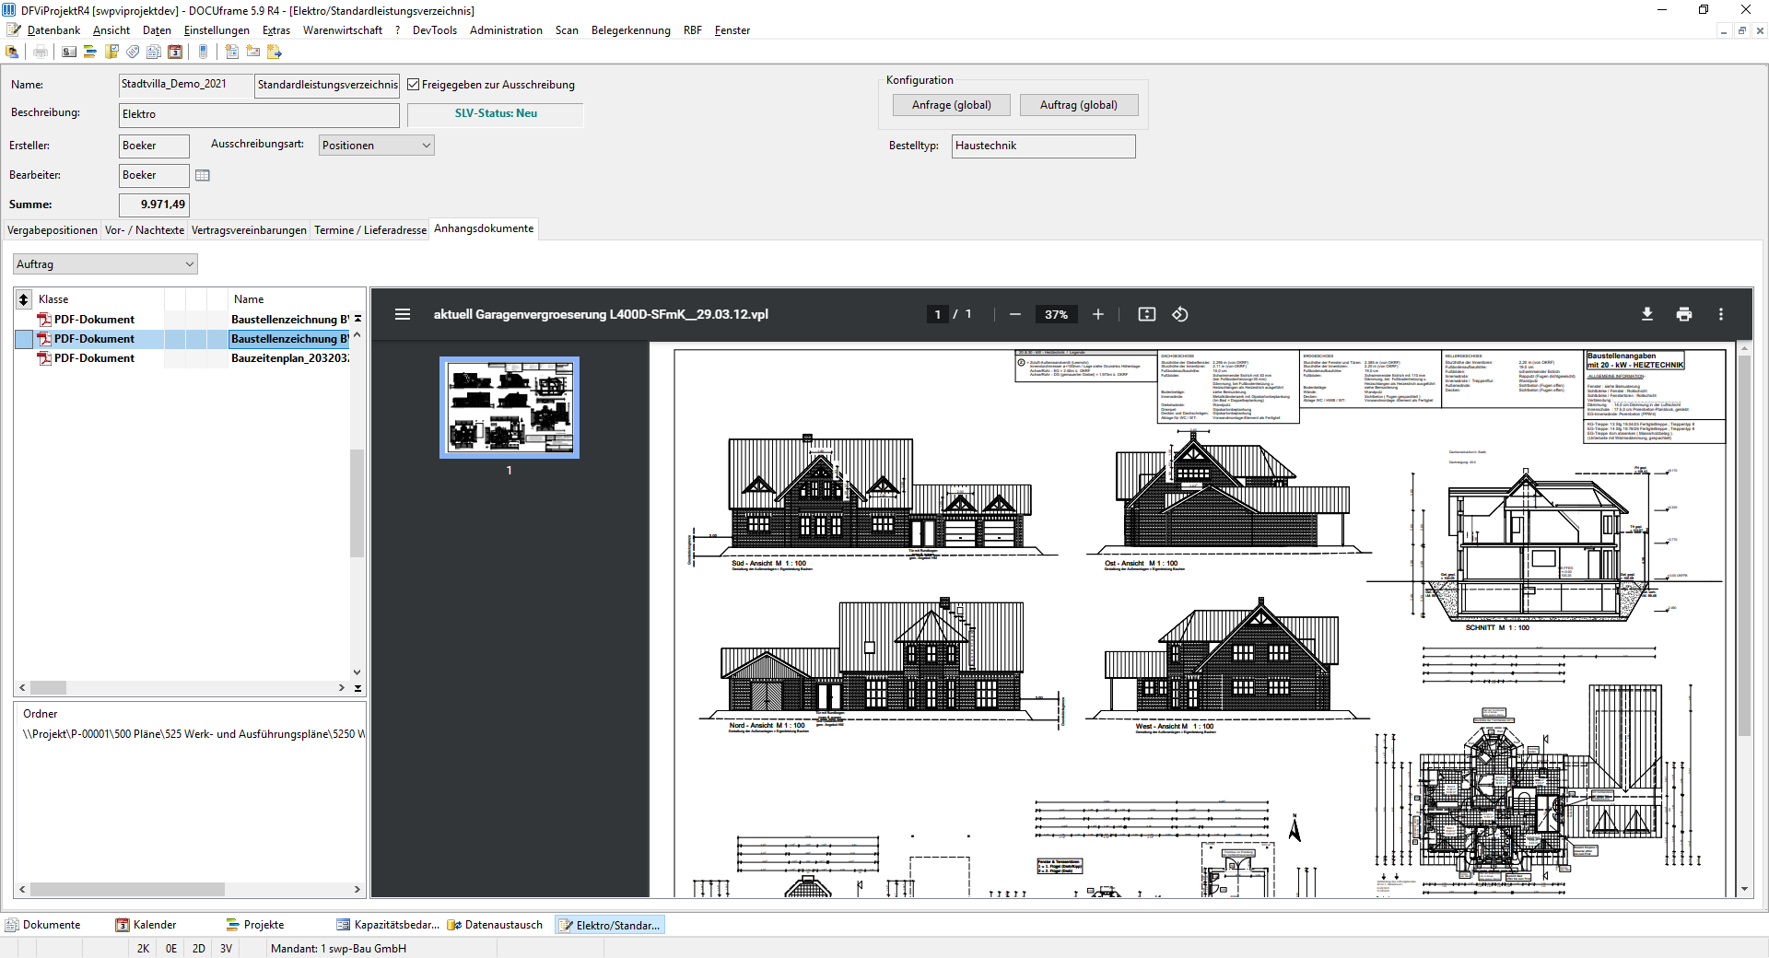Click the fit to page icon
This screenshot has height=958, width=1769.
pyautogui.click(x=1147, y=314)
